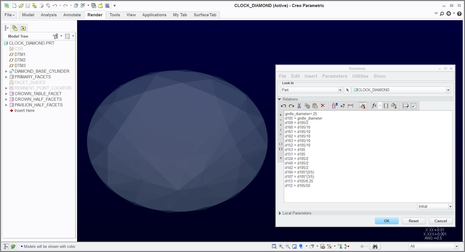Open the File menu in main window
465x252 pixels.
pyautogui.click(x=10, y=15)
